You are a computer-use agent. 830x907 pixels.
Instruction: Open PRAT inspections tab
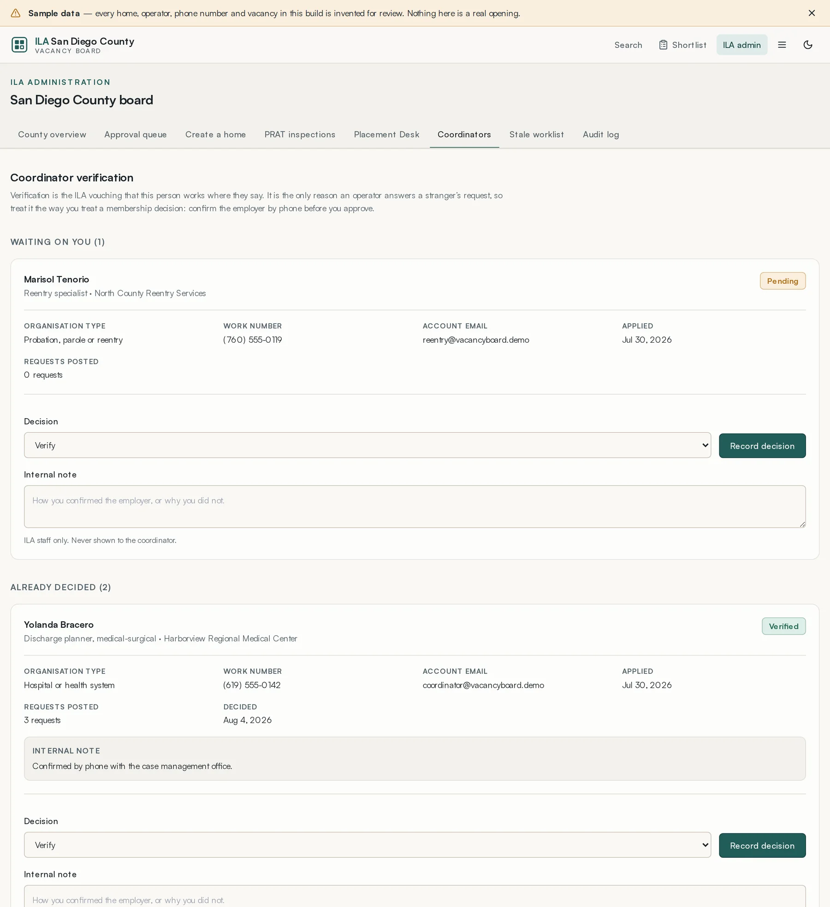300,135
